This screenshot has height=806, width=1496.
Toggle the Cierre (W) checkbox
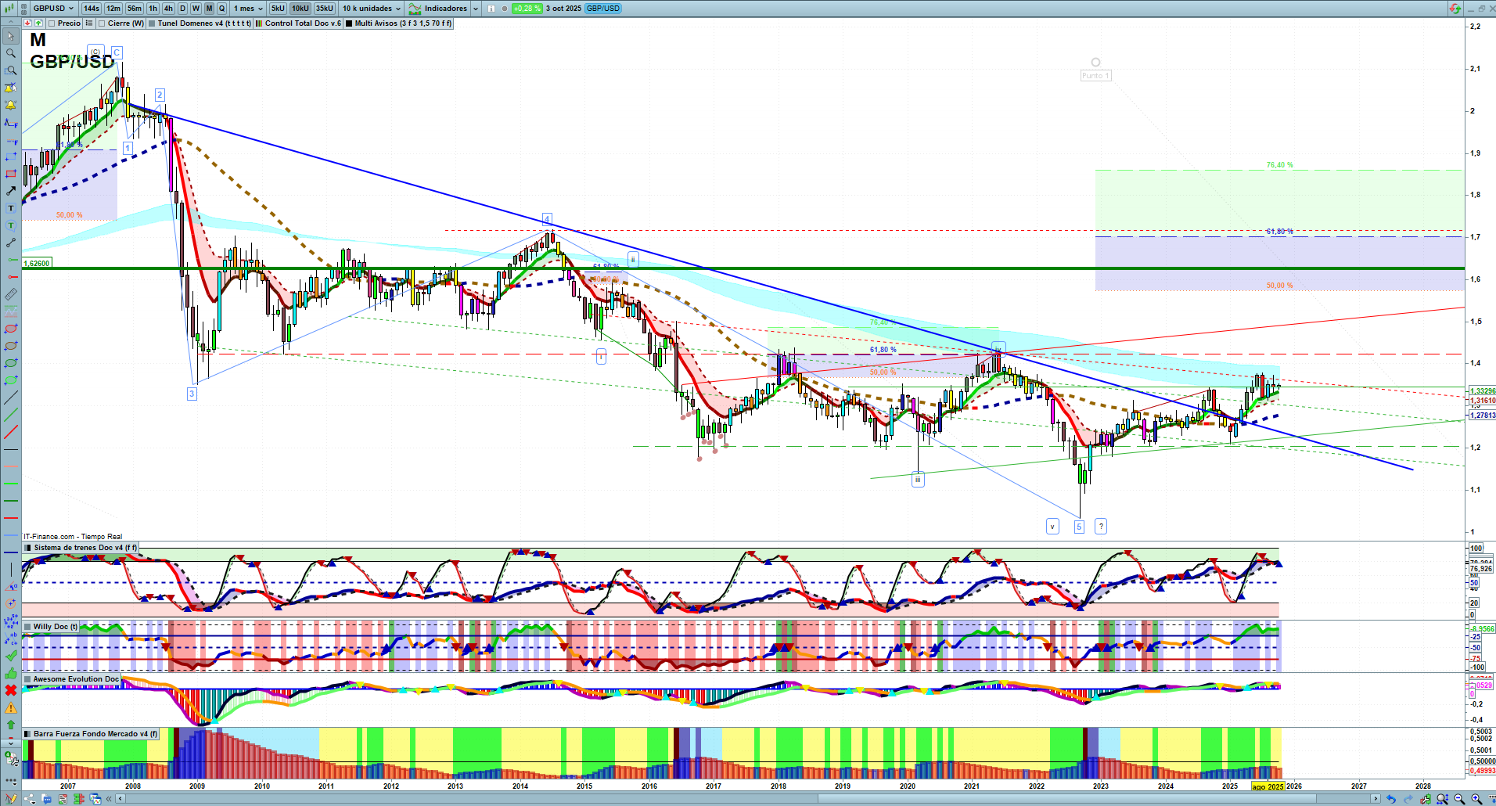point(102,23)
